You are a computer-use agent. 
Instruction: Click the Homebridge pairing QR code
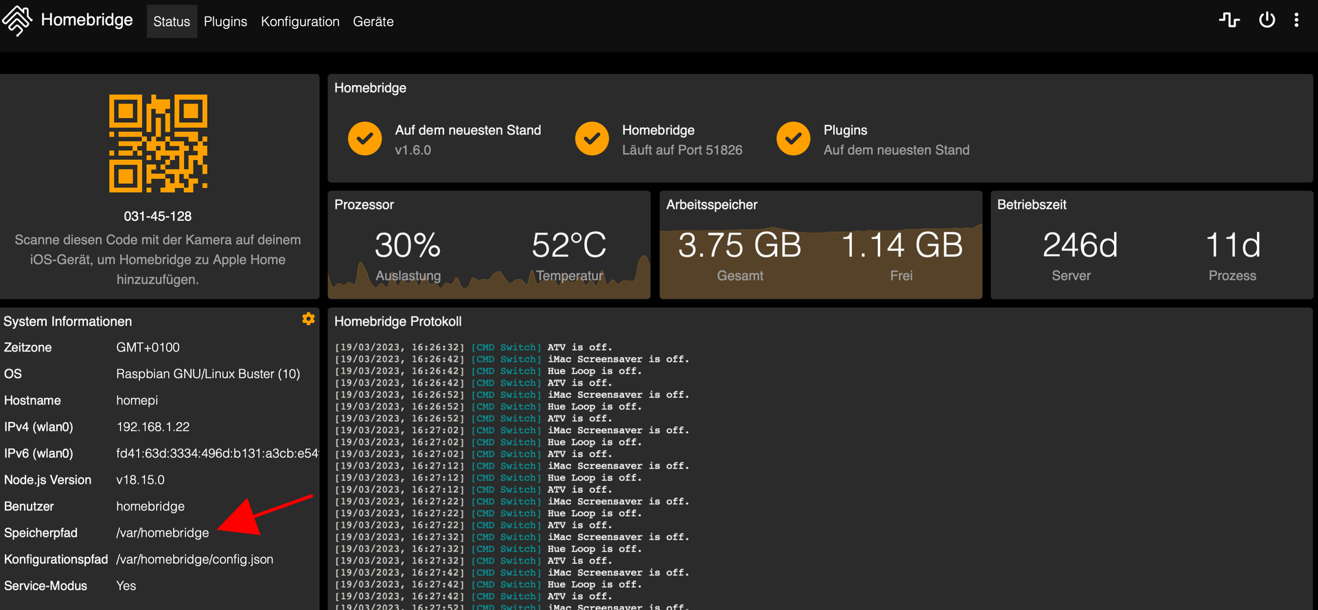point(158,143)
